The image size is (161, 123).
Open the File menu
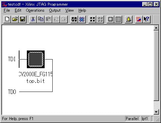tap(7, 10)
